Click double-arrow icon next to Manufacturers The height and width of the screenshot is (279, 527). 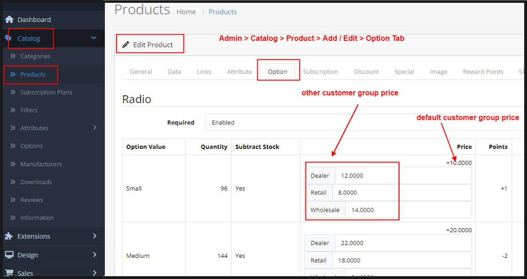13,164
